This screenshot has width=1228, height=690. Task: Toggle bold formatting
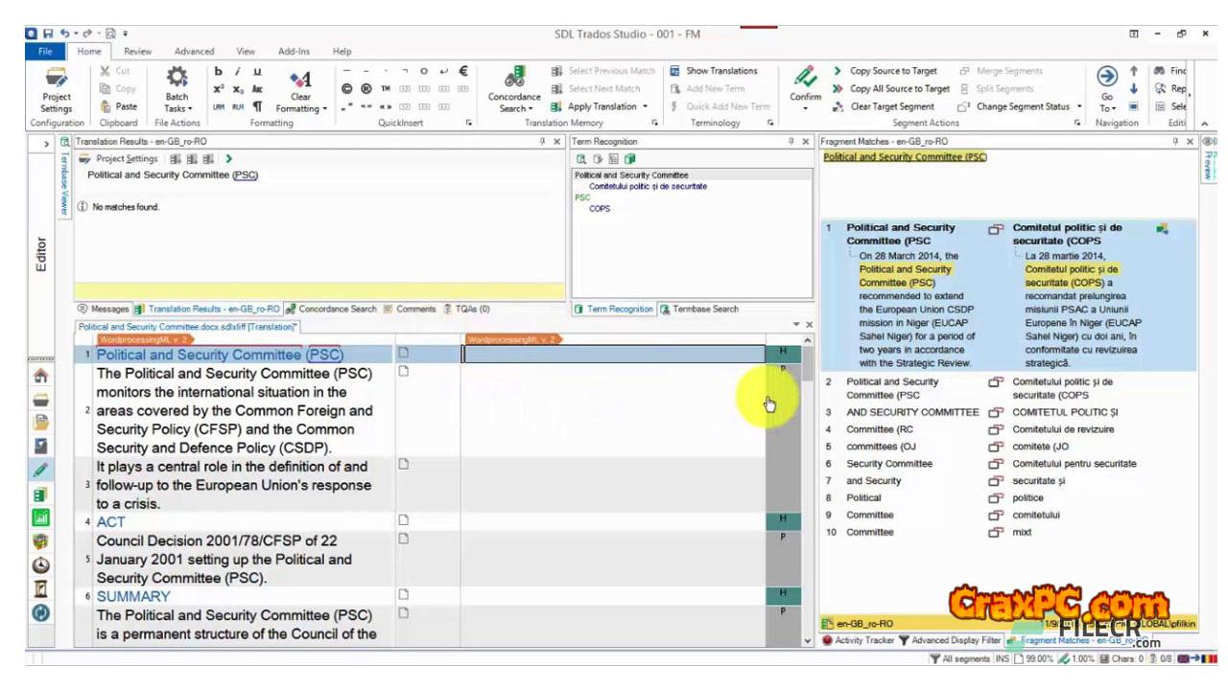tap(219, 71)
